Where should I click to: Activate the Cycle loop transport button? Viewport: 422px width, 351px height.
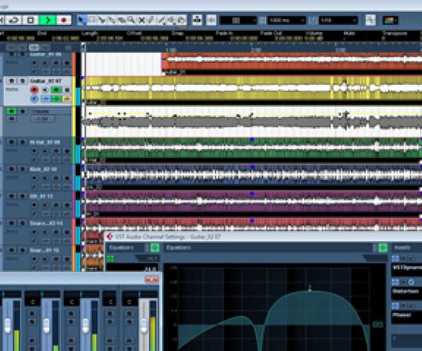coord(14,20)
